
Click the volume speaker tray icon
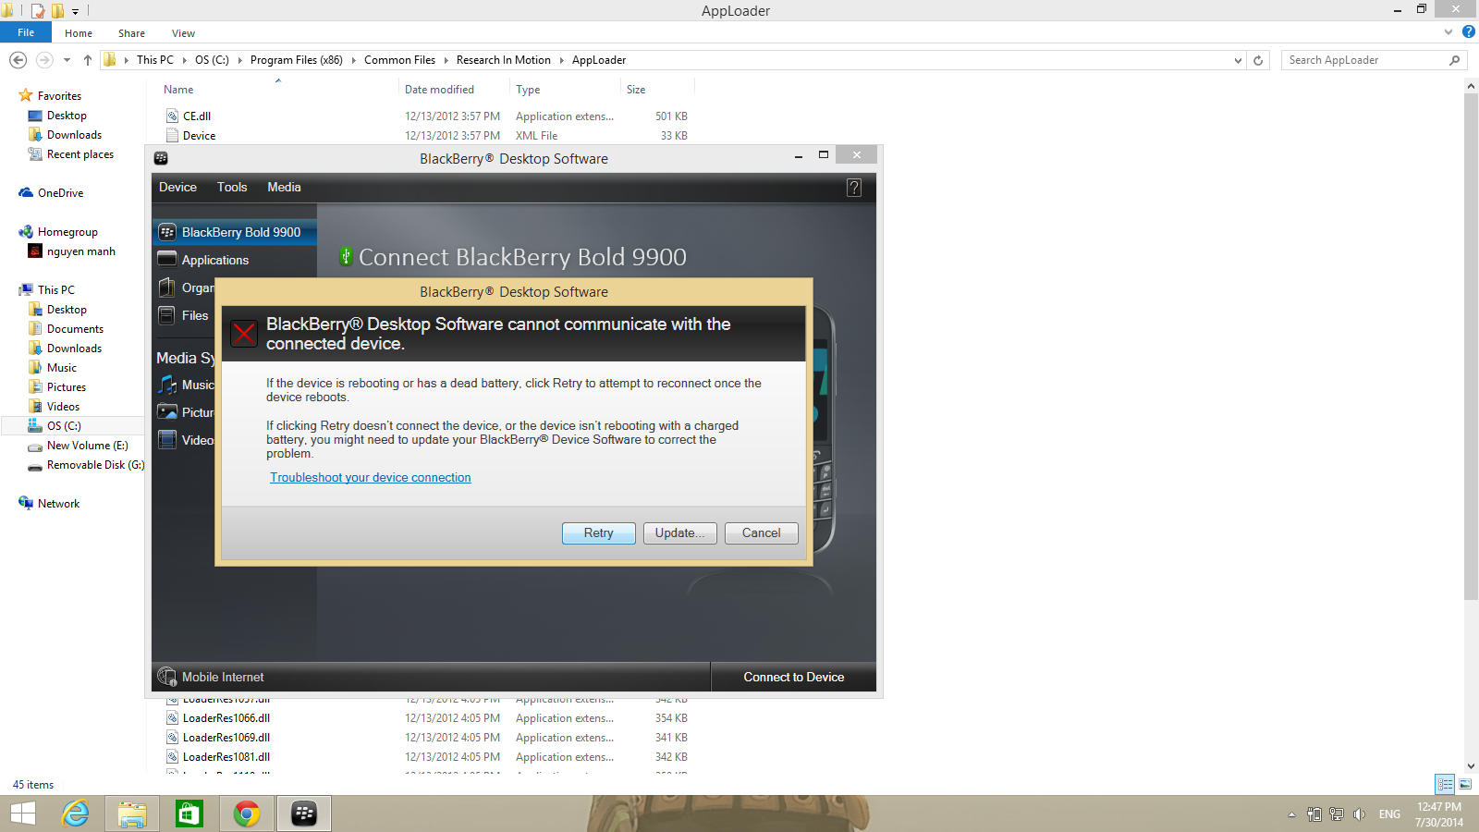click(1359, 814)
